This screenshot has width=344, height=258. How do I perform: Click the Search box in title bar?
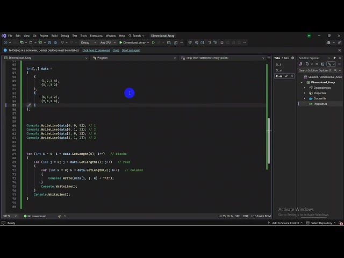[x=137, y=36]
